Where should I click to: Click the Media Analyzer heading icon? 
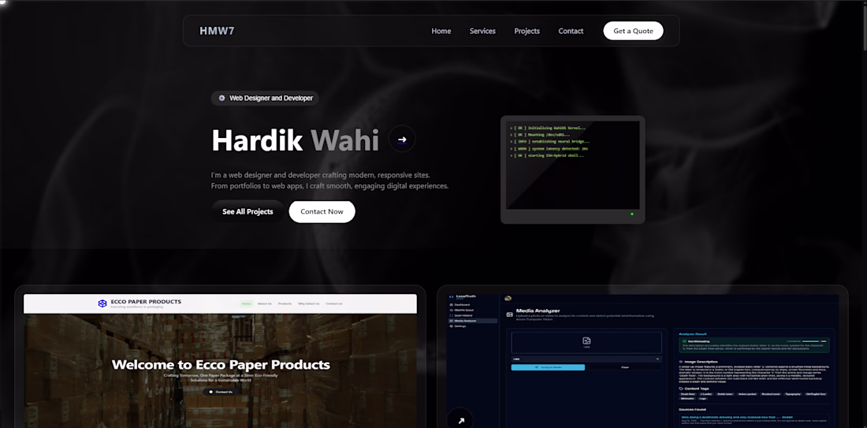509,314
